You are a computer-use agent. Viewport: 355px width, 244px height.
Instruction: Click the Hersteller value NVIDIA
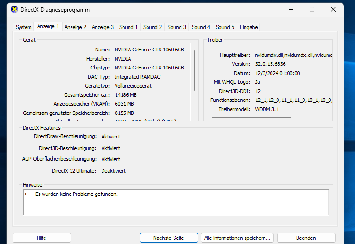click(123, 59)
